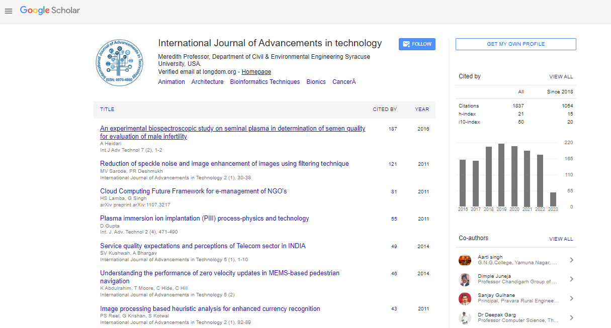Open Dimple Juneja's avatar

465,279
